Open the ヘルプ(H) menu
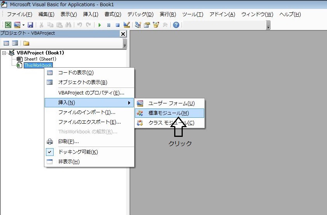Screen dimensions: 327x215 click(290, 14)
